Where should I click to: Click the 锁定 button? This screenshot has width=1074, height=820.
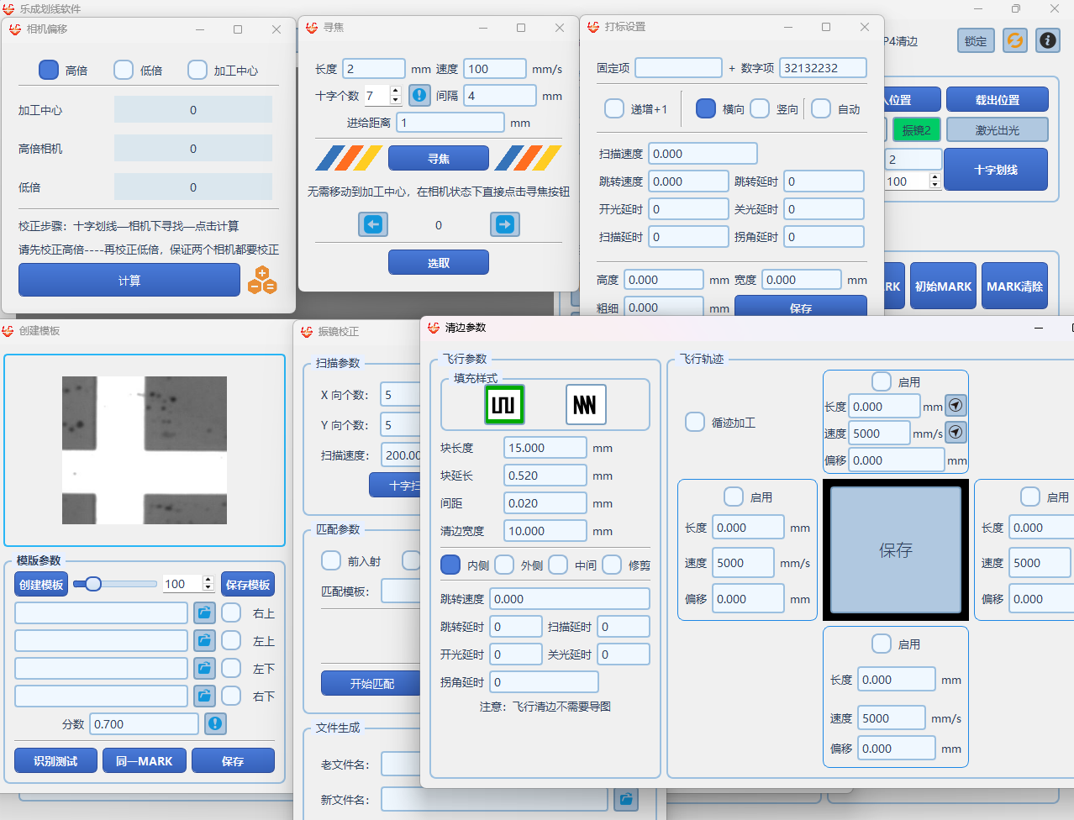click(x=976, y=40)
